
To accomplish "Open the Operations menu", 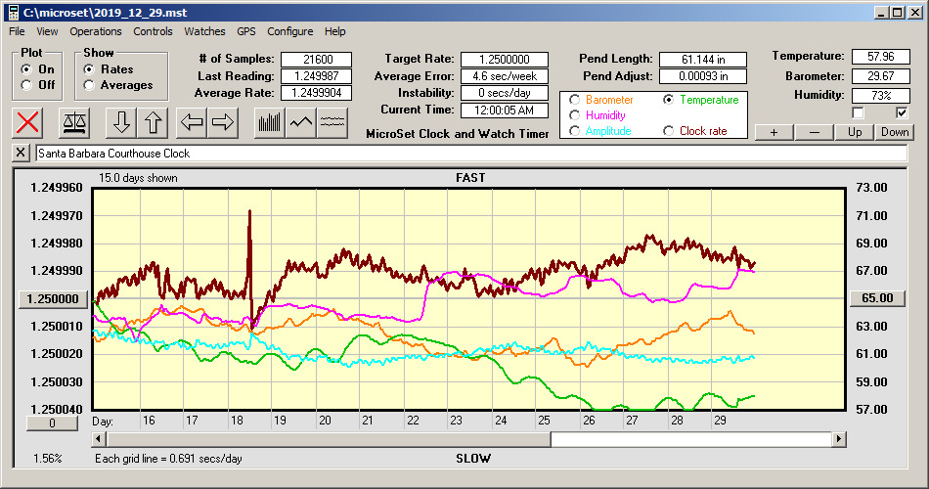I will click(96, 31).
